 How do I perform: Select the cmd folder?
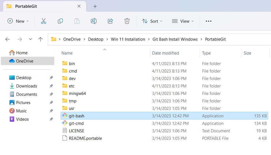tap(164, 71)
